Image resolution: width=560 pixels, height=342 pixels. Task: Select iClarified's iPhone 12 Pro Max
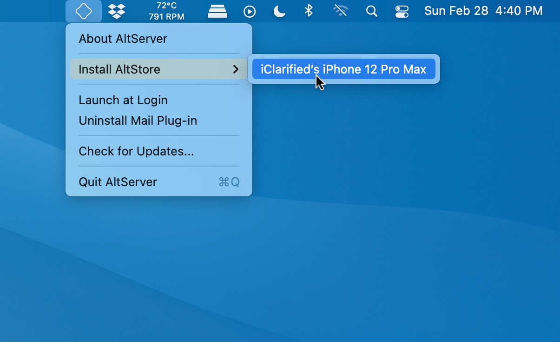[x=344, y=69]
